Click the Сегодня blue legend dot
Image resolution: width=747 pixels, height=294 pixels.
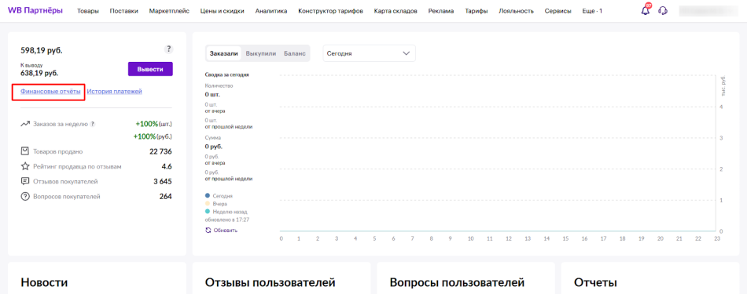click(x=208, y=196)
